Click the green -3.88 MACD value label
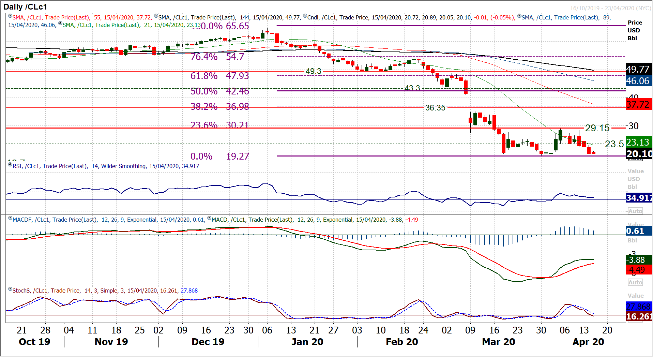Viewport: 653px width, 357px height. click(639, 260)
